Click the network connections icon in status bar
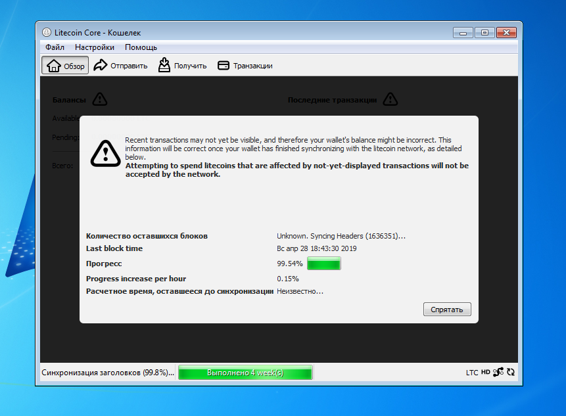This screenshot has width=566, height=416. [498, 372]
